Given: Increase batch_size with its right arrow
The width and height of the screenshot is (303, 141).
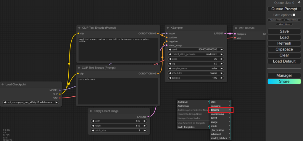Looking at the screenshot, I should [145, 130].
